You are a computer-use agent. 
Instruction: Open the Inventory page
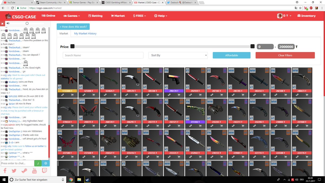pos(306,16)
